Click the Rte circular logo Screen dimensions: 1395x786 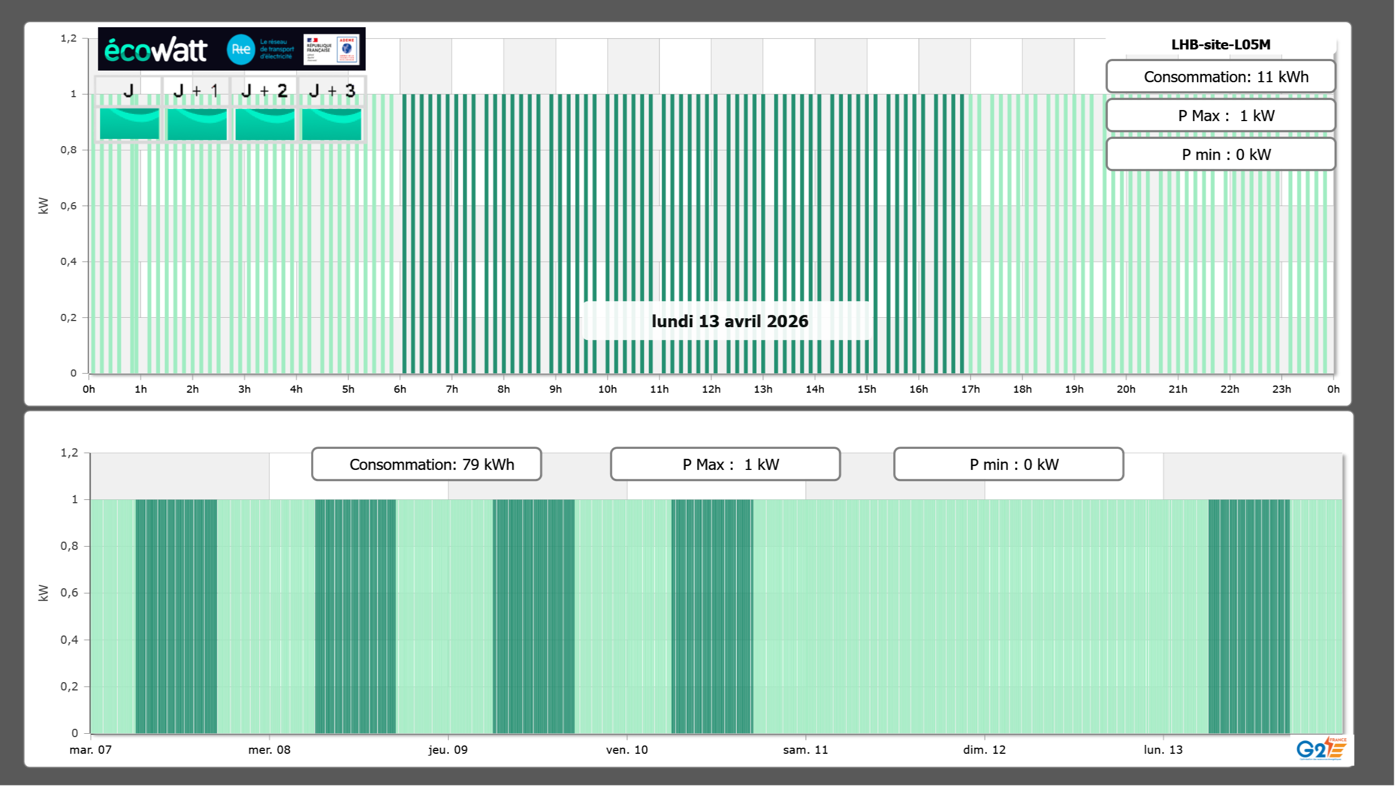tap(241, 49)
